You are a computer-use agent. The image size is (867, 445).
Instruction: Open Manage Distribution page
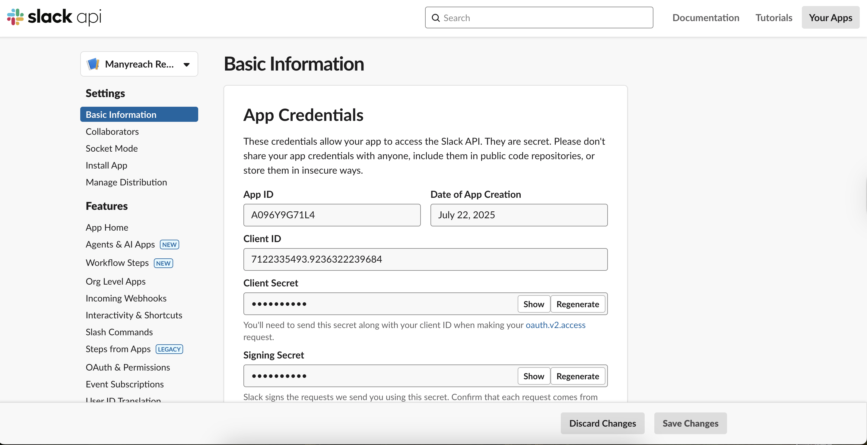(x=126, y=182)
